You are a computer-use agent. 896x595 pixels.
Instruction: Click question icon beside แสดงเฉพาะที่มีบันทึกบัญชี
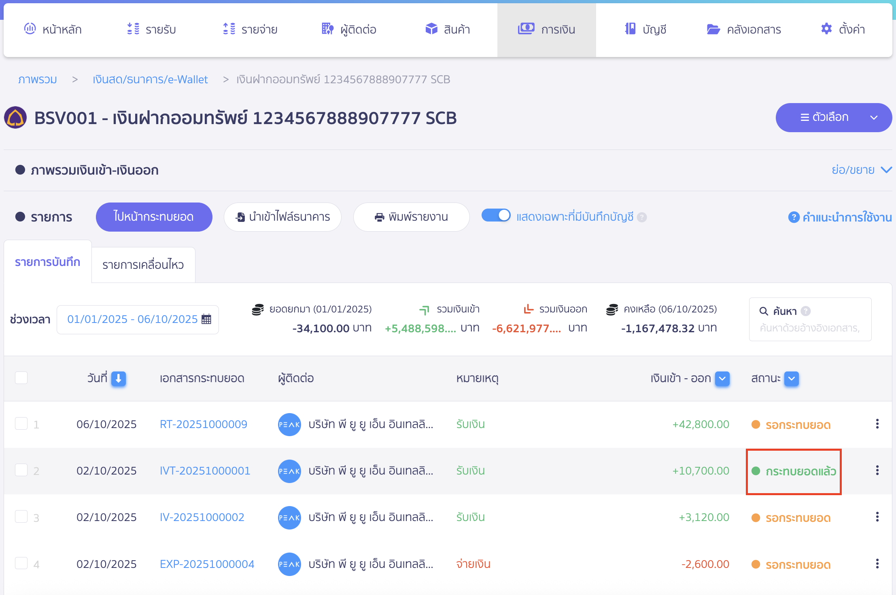coord(642,217)
